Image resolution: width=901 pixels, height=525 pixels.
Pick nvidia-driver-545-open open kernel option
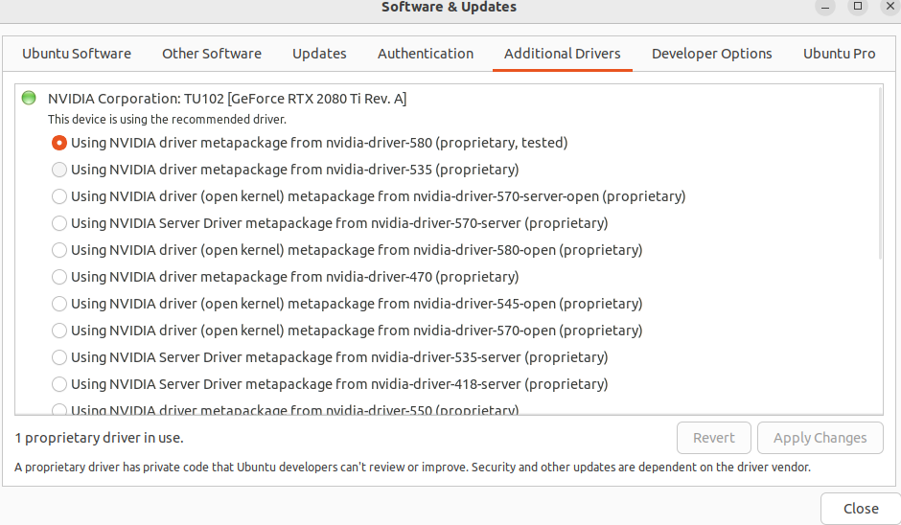59,304
